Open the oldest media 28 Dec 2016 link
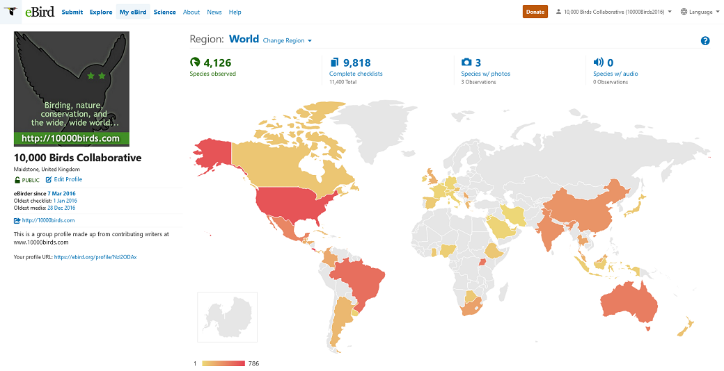Image resolution: width=724 pixels, height=371 pixels. pos(61,208)
